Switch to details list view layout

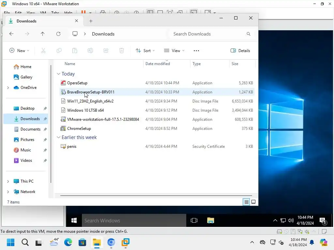click(x=247, y=202)
